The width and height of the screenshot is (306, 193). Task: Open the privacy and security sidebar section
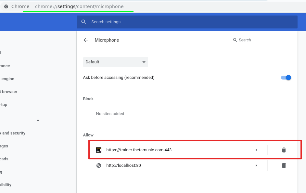[13, 133]
